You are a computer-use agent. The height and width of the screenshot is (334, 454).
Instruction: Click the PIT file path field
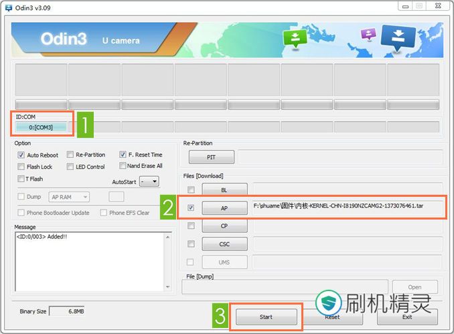click(x=340, y=157)
